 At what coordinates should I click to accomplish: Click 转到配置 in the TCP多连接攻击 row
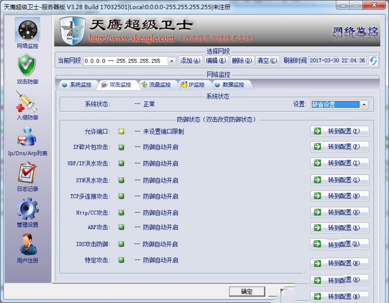[340, 196]
